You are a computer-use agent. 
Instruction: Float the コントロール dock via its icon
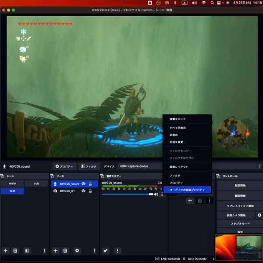pyautogui.click(x=218, y=176)
